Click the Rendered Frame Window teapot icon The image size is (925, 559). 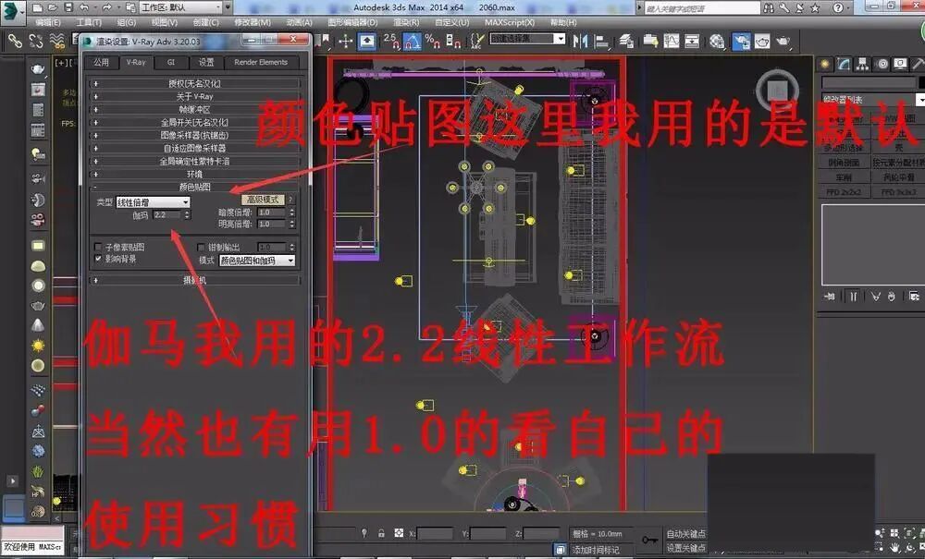(x=763, y=41)
